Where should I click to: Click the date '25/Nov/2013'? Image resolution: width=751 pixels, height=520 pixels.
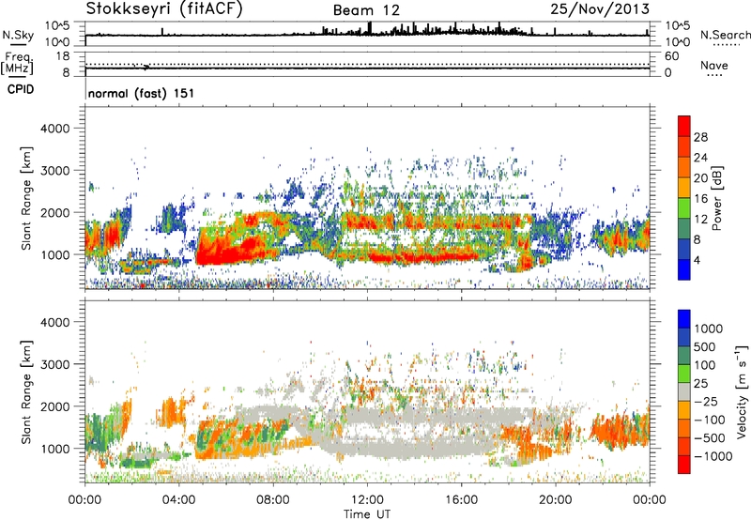[600, 9]
